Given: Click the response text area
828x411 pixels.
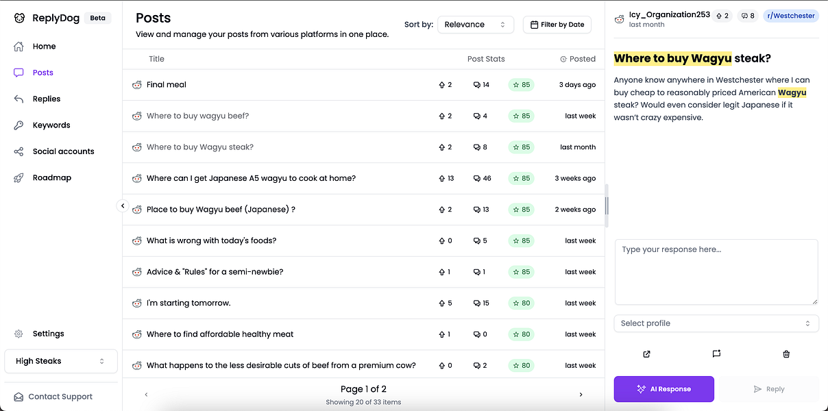Looking at the screenshot, I should 716,271.
